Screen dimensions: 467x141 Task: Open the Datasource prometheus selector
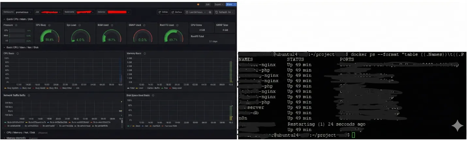(24, 12)
